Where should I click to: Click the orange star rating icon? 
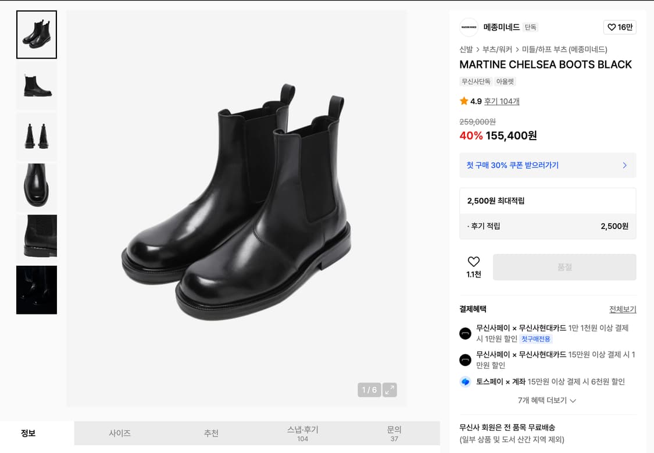pos(462,101)
